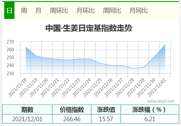This screenshot has height=126, width=181.
Task: Click the 涨跌值 column header
Action: coord(106,110)
